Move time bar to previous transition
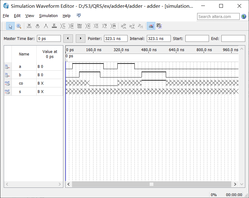 point(68,38)
